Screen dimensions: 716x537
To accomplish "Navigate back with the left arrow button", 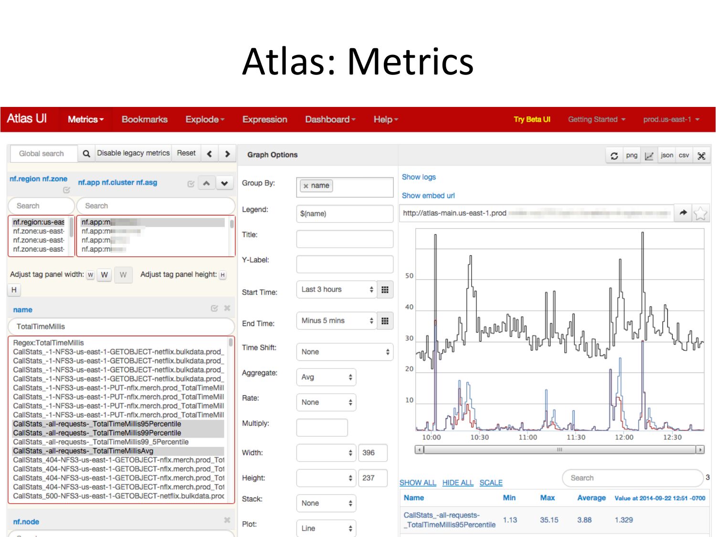I will click(210, 154).
